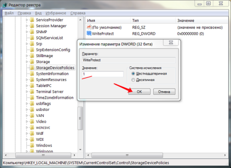The width and height of the screenshot is (231, 168).
Task: Click the WDI folder icon
Action: point(32,139)
